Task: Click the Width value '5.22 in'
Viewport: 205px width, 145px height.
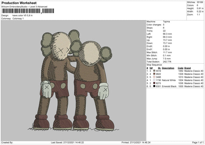Action: coord(200,12)
